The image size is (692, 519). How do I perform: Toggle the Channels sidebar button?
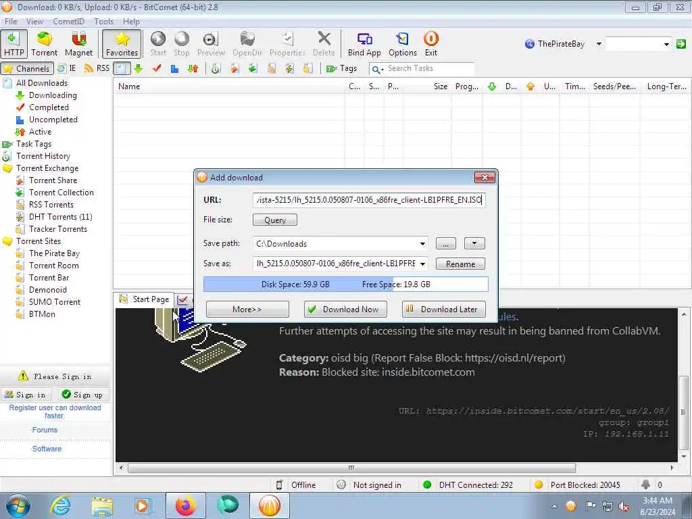tap(27, 68)
